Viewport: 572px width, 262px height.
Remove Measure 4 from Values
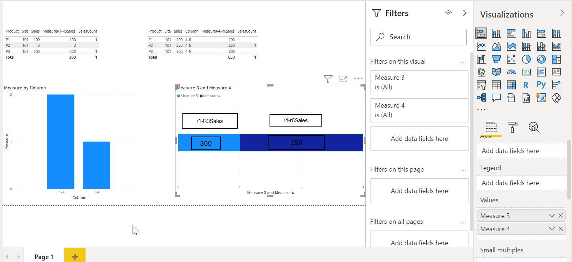click(x=561, y=229)
